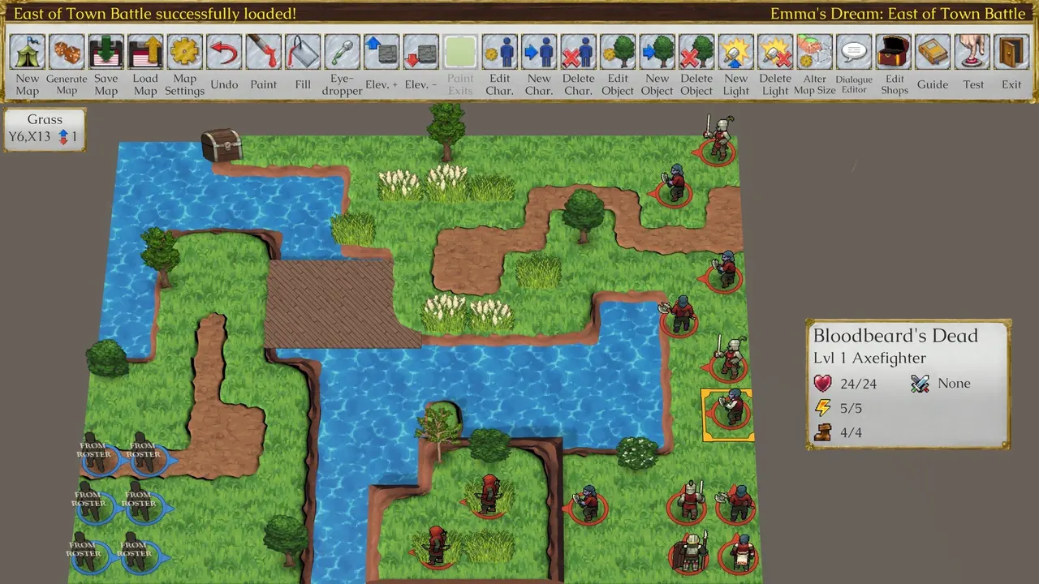This screenshot has width=1039, height=584.
Task: Choose the Edit Char. tool
Action: pos(499,52)
